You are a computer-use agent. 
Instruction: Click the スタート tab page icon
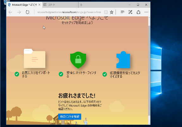point(45,5)
